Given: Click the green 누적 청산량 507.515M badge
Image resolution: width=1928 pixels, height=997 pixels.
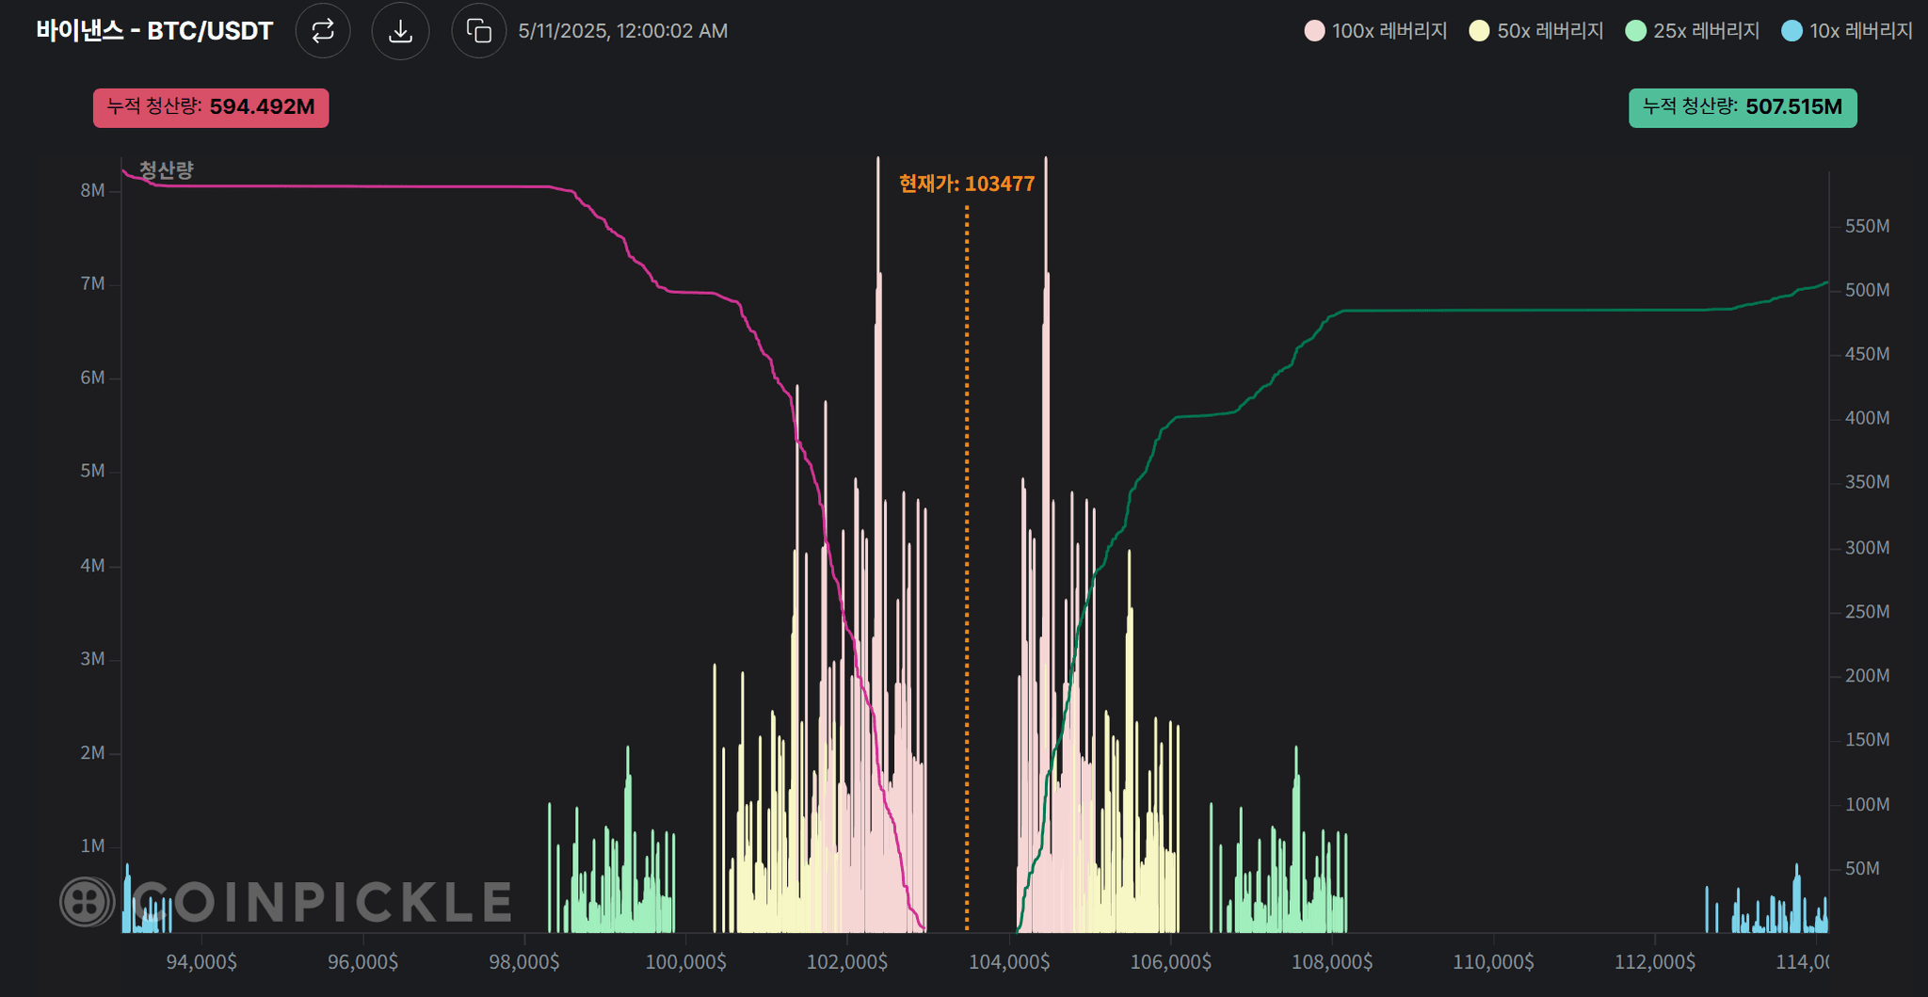Looking at the screenshot, I should click(1743, 107).
